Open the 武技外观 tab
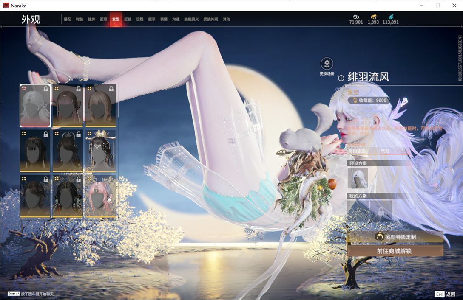This screenshot has height=300, width=463. pyautogui.click(x=210, y=19)
